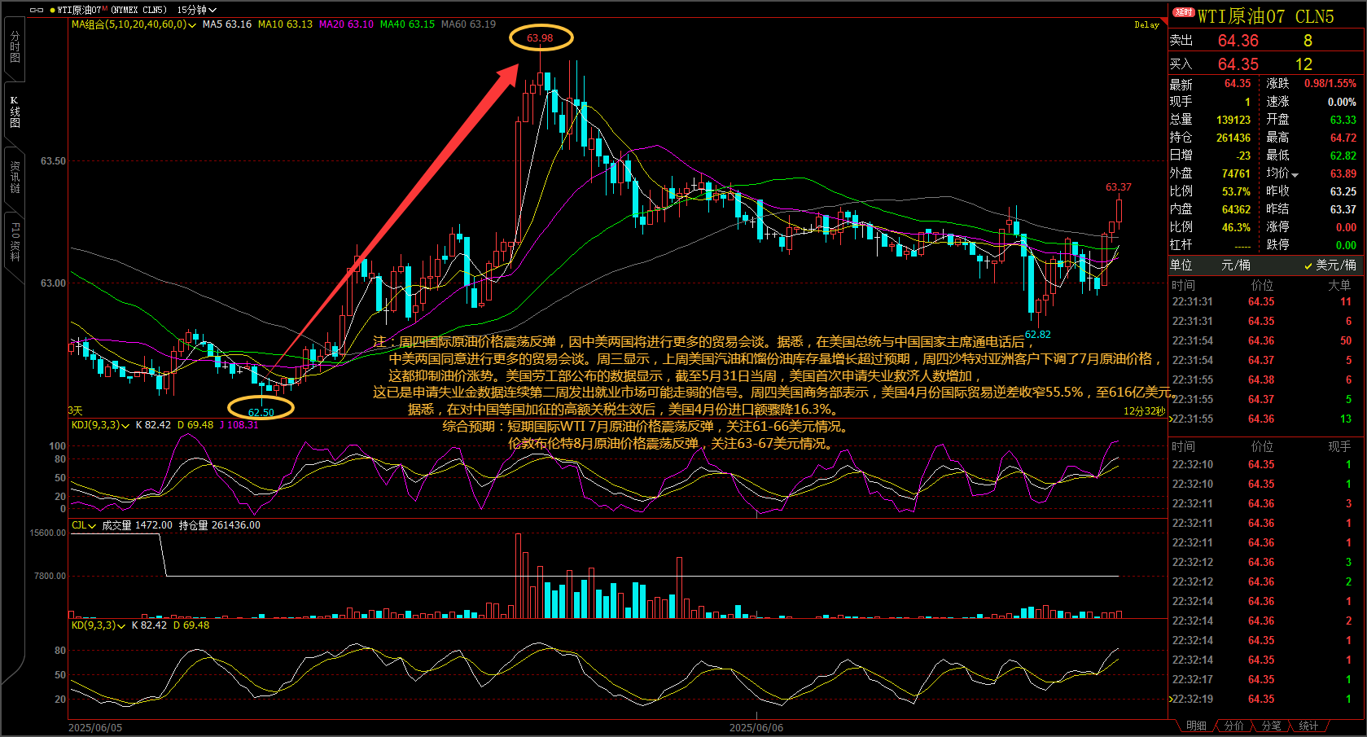The width and height of the screenshot is (1367, 737).
Task: Click the WTI原油07 CLN5 quote panel title
Action: [1265, 16]
